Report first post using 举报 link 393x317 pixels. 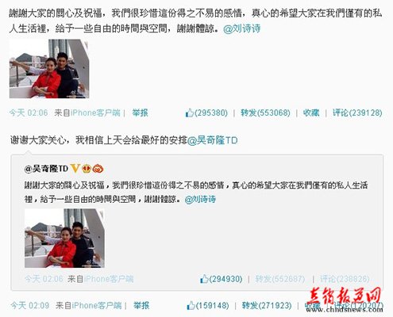[x=141, y=113]
